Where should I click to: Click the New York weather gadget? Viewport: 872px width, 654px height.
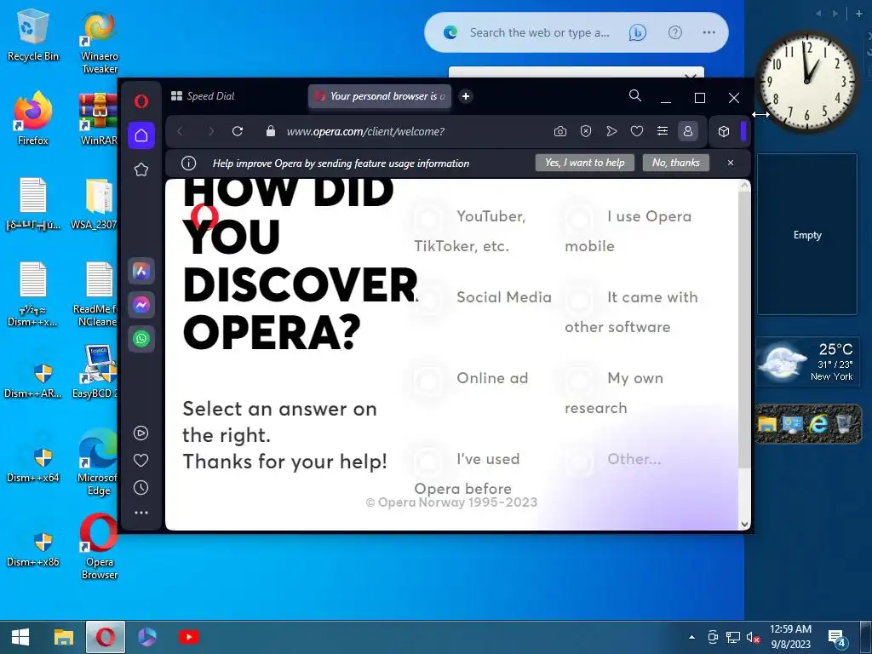point(807,361)
